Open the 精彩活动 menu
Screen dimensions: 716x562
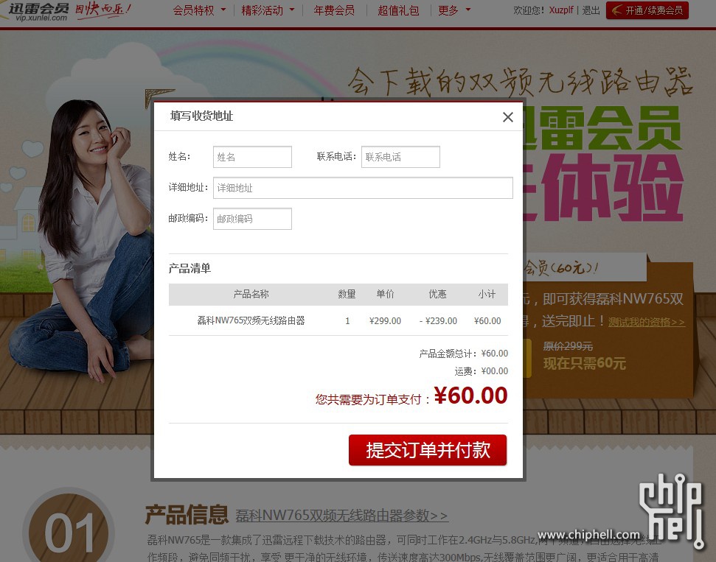(262, 10)
